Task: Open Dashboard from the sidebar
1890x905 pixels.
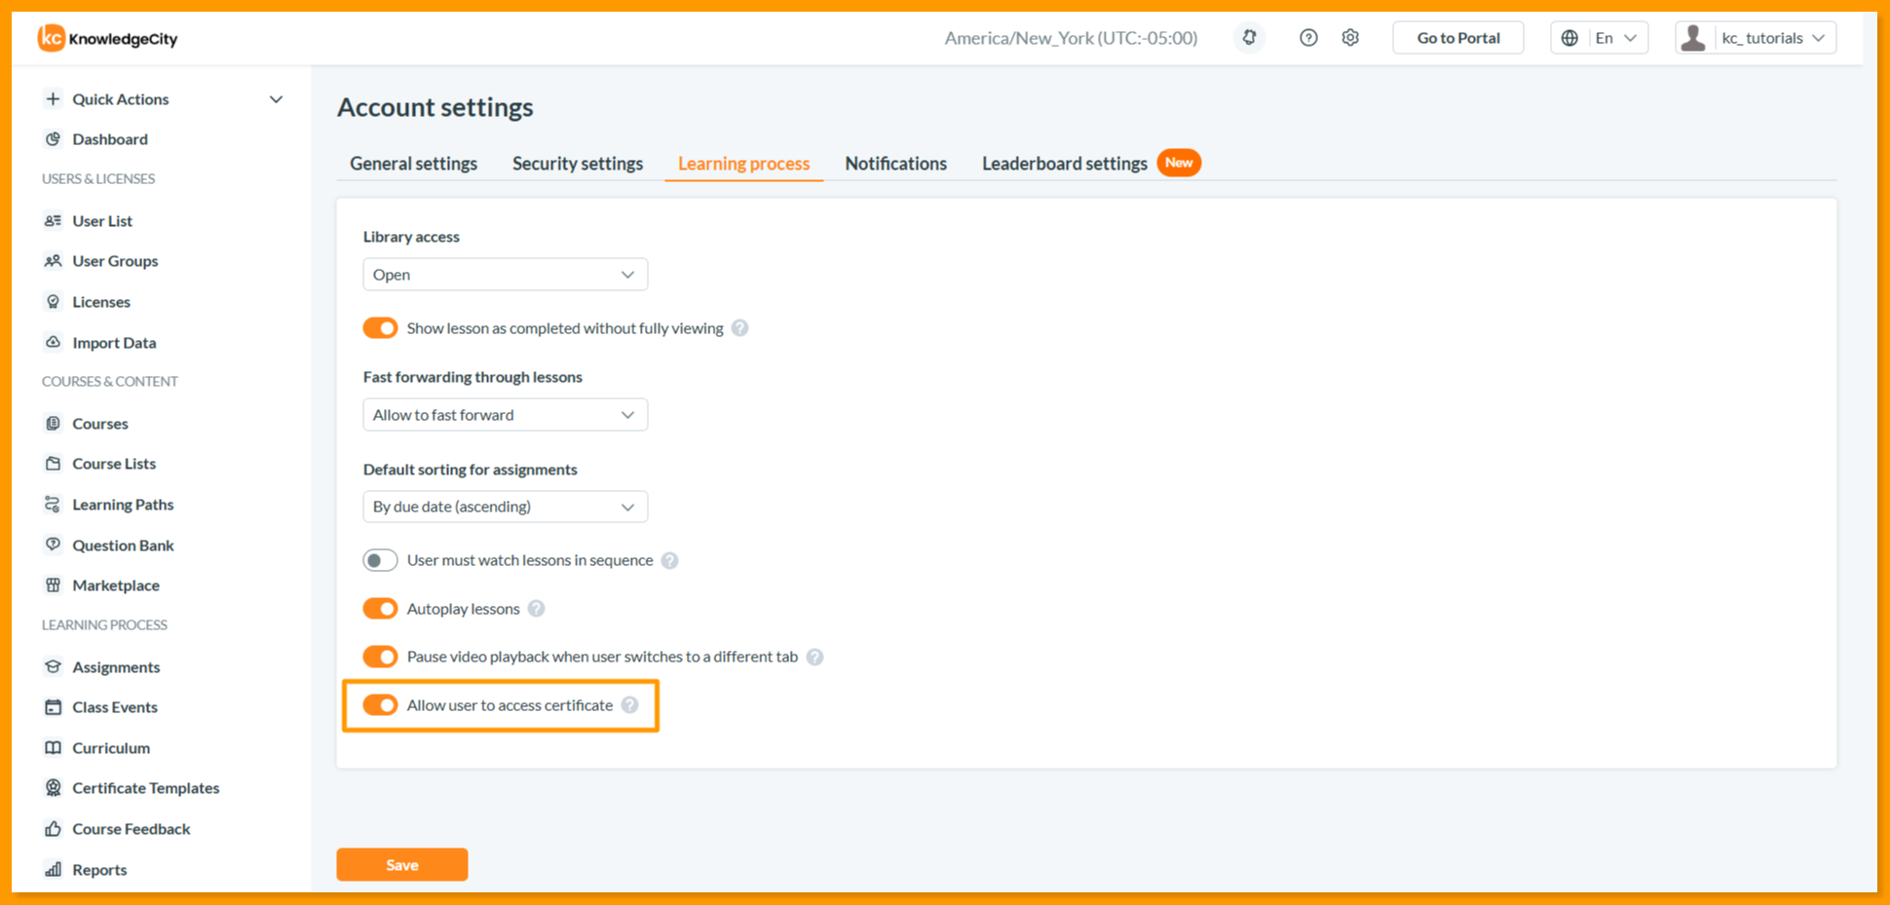Action: (x=109, y=139)
